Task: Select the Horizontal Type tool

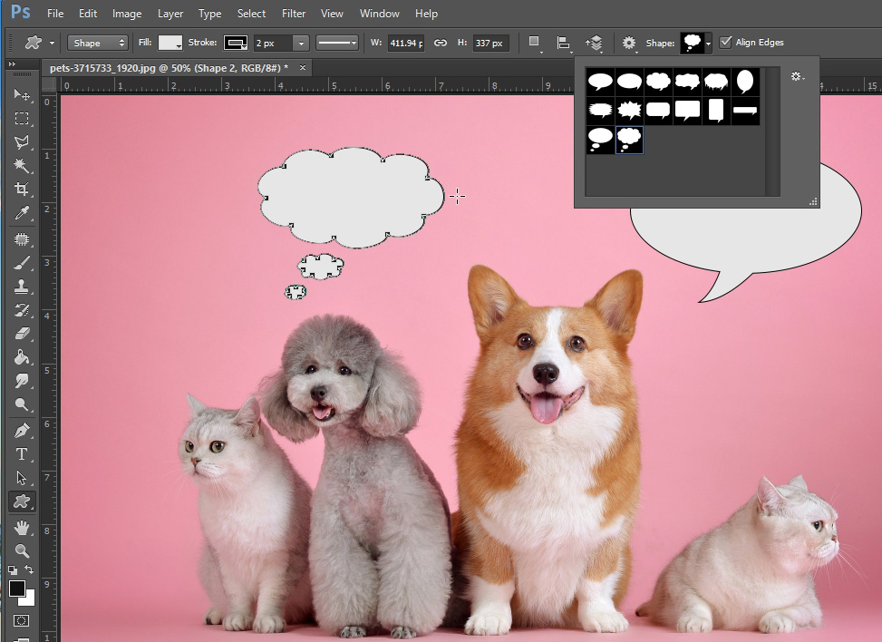Action: [22, 454]
